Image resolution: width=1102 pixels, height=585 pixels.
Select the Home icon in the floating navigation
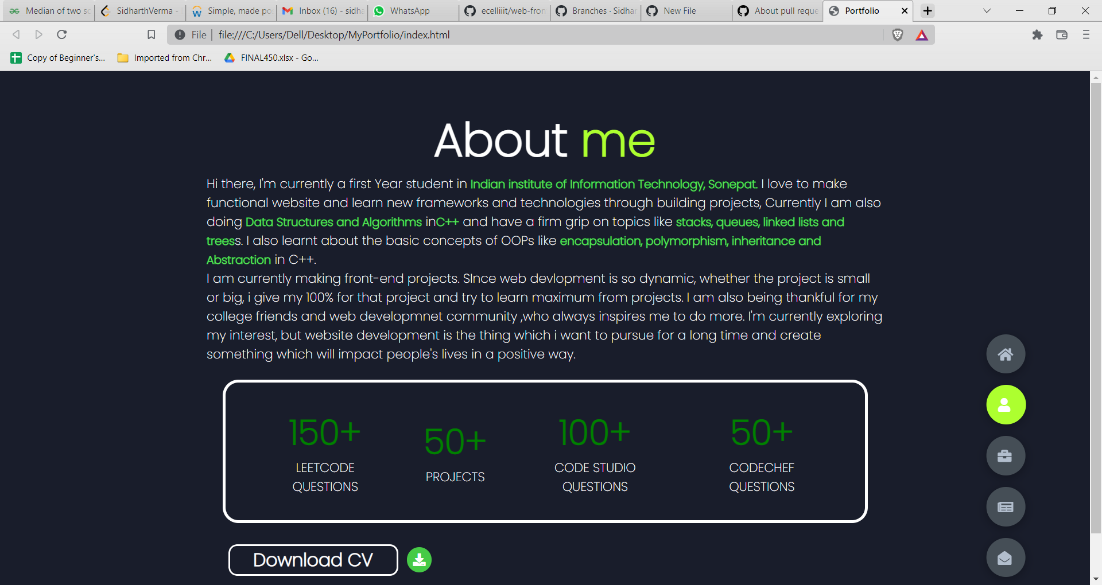coord(1005,354)
